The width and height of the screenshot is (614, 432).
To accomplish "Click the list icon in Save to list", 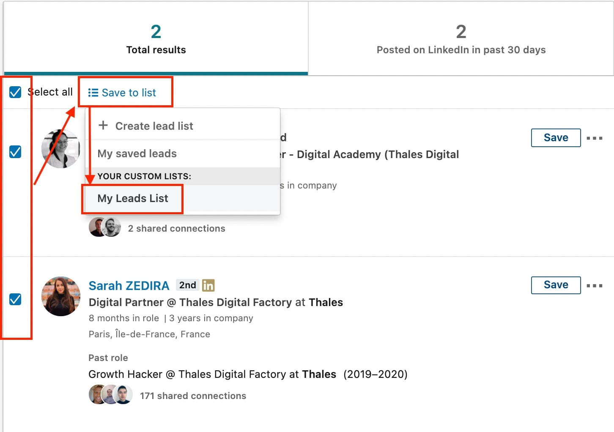I will [x=93, y=93].
